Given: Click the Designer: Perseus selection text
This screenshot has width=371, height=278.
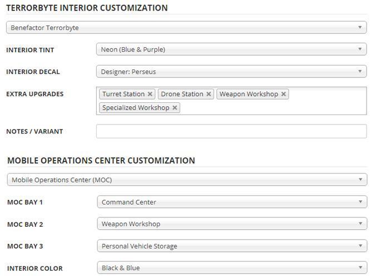Looking at the screenshot, I should [x=128, y=72].
